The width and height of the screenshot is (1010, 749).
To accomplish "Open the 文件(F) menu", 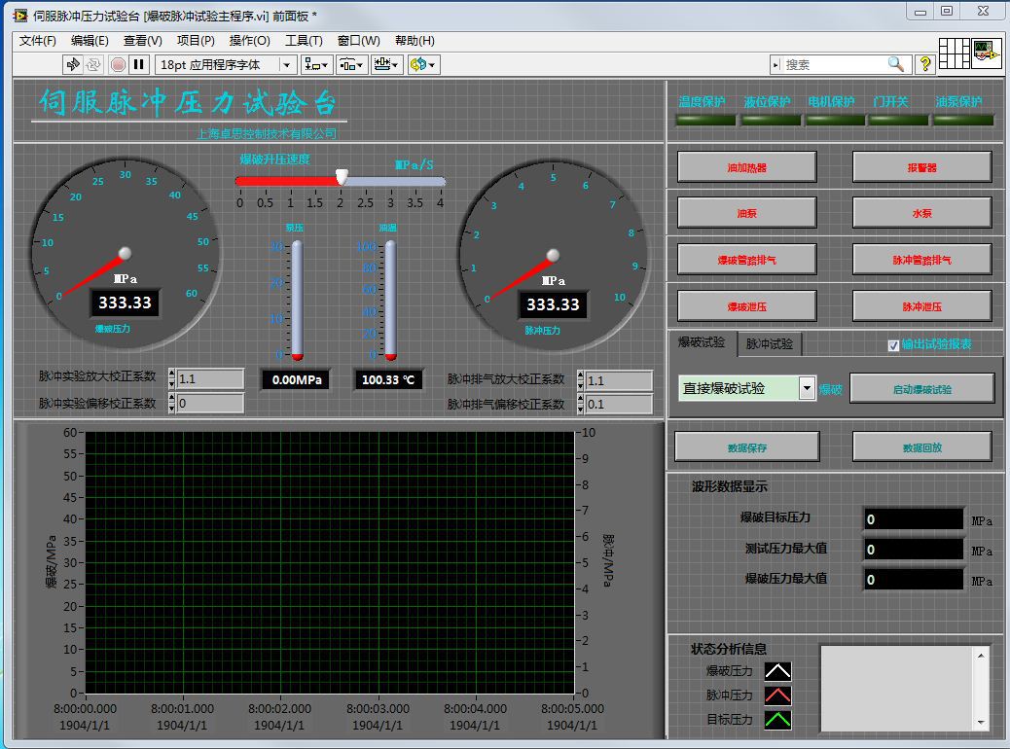I will (37, 41).
